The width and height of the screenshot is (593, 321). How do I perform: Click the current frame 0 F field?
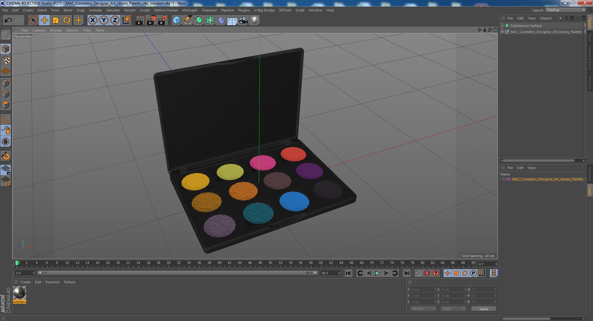tap(25, 273)
